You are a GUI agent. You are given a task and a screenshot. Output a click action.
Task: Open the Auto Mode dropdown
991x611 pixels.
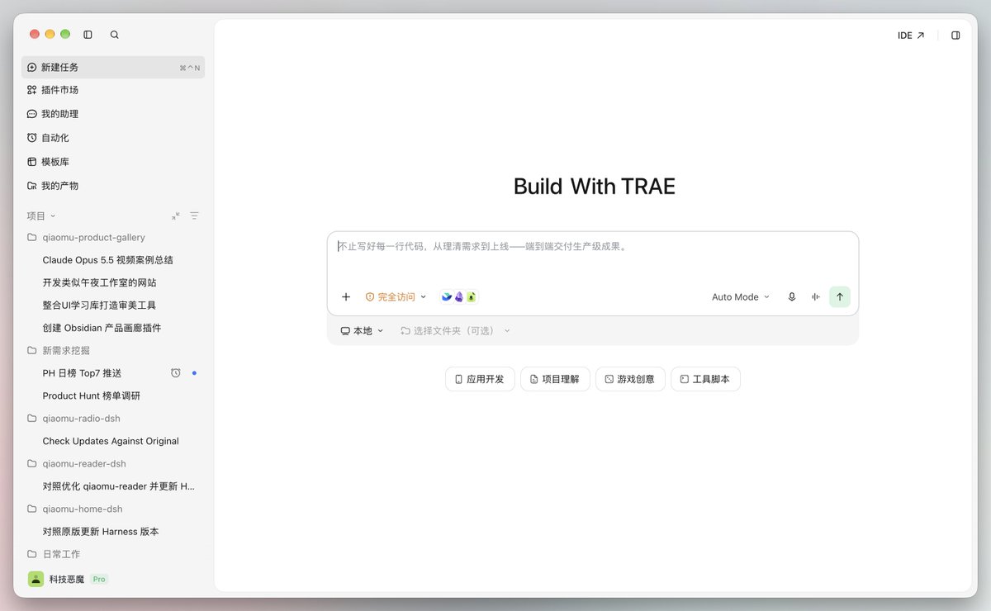click(741, 297)
